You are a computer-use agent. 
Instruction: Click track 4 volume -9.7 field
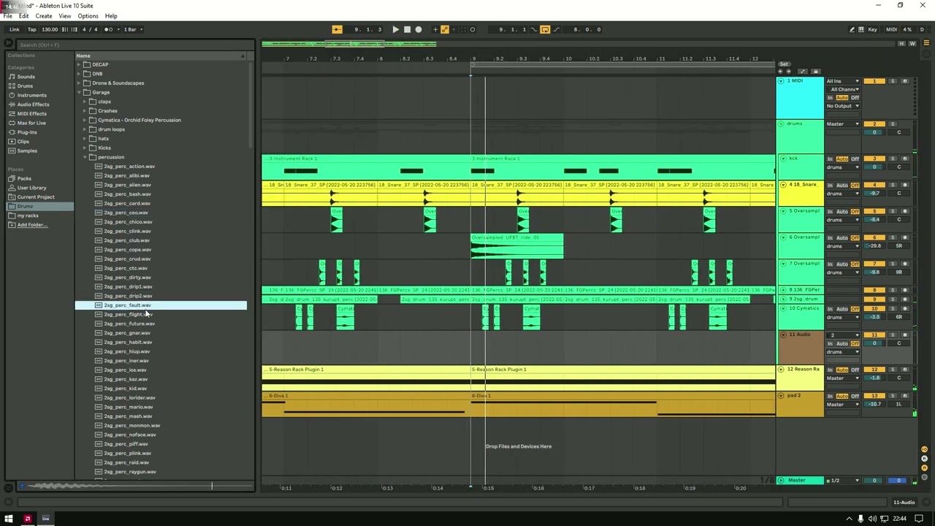pos(874,194)
